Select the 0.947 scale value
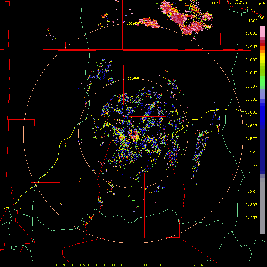 point(251,47)
